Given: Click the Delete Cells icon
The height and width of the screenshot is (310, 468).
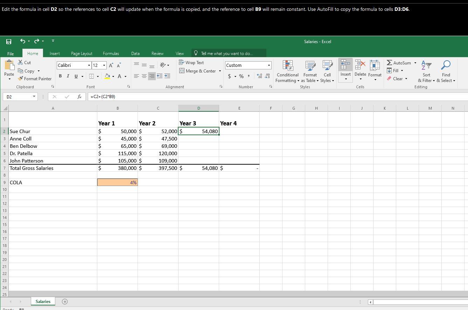Looking at the screenshot, I should coord(360,68).
